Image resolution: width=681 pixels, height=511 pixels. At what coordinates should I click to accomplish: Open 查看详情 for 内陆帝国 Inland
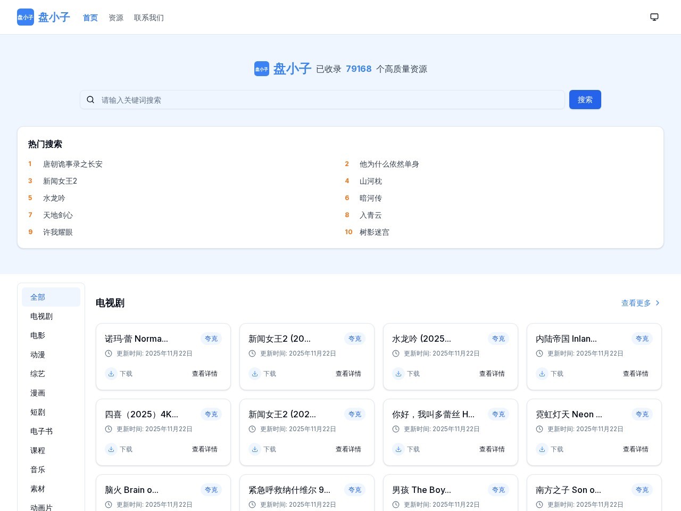pos(636,374)
